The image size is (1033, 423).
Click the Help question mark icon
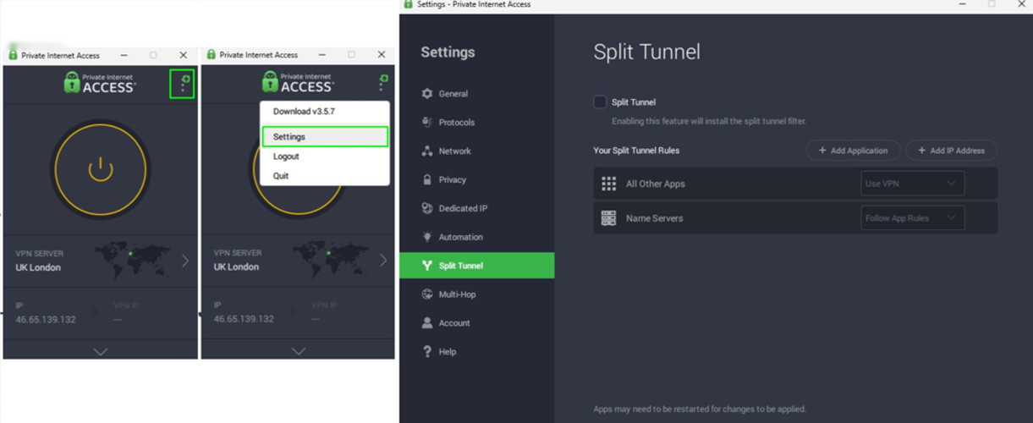tap(427, 352)
